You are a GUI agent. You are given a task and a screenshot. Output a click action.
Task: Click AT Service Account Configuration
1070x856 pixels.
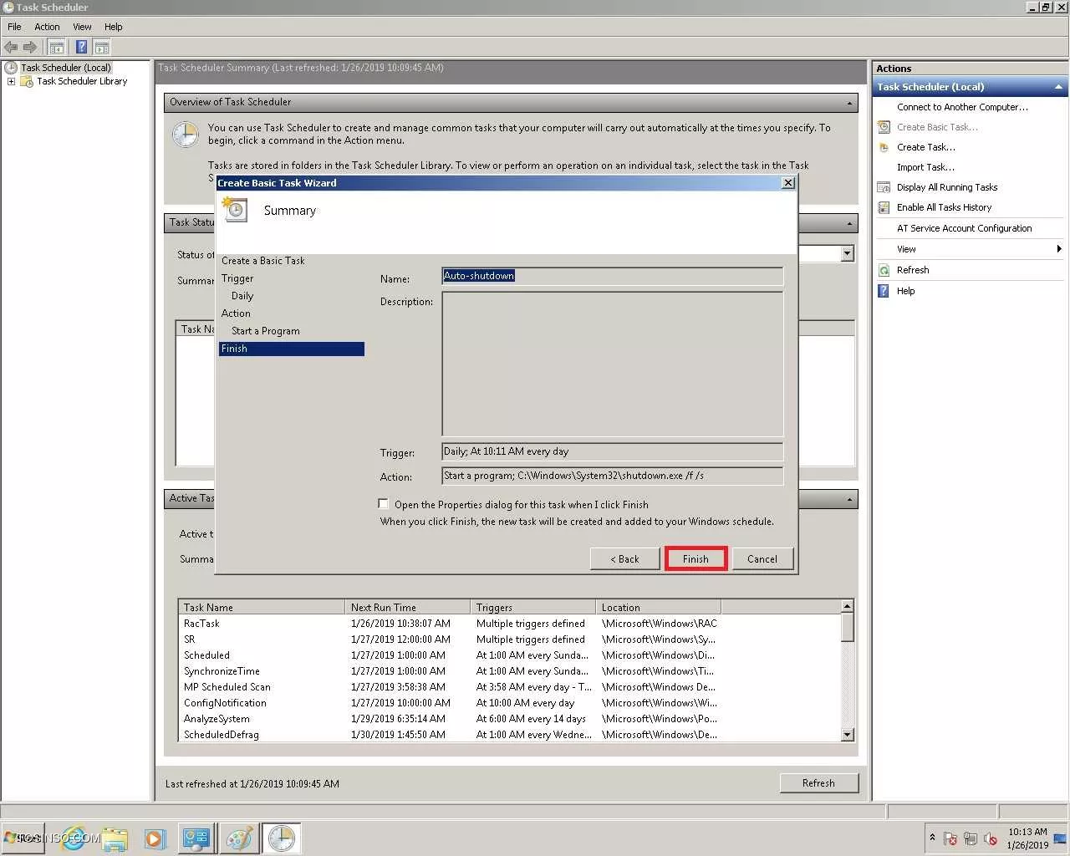tap(964, 228)
